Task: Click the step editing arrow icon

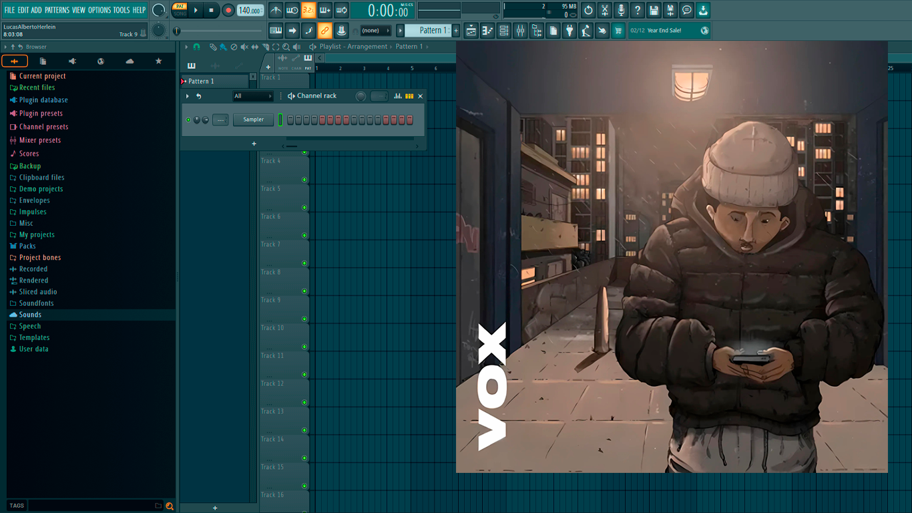Action: point(292,30)
